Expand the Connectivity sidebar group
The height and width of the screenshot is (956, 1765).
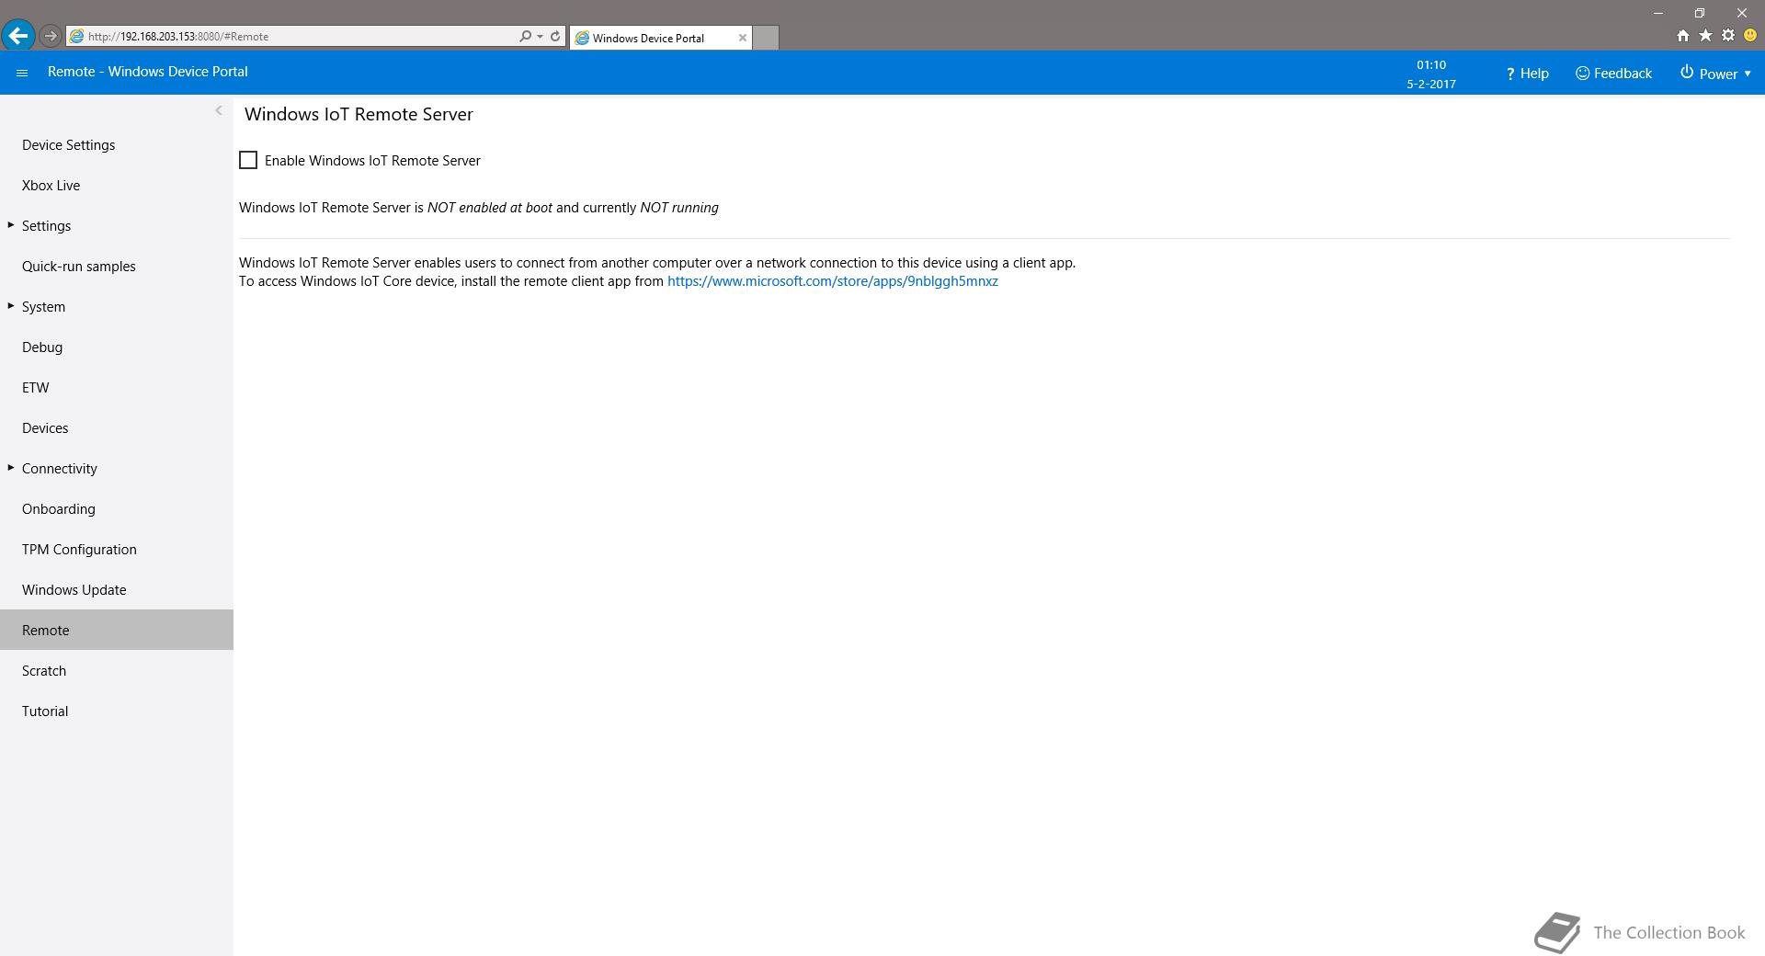click(11, 468)
